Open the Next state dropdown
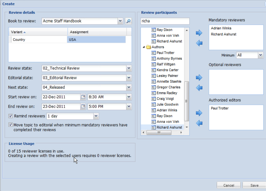The width and height of the screenshot is (266, 191). pyautogui.click(x=129, y=87)
